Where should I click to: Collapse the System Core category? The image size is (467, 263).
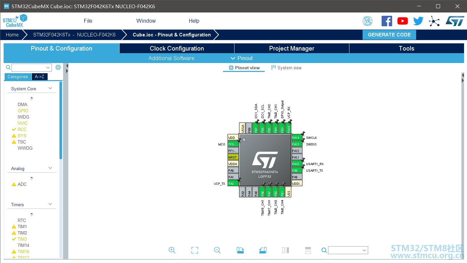click(x=50, y=88)
